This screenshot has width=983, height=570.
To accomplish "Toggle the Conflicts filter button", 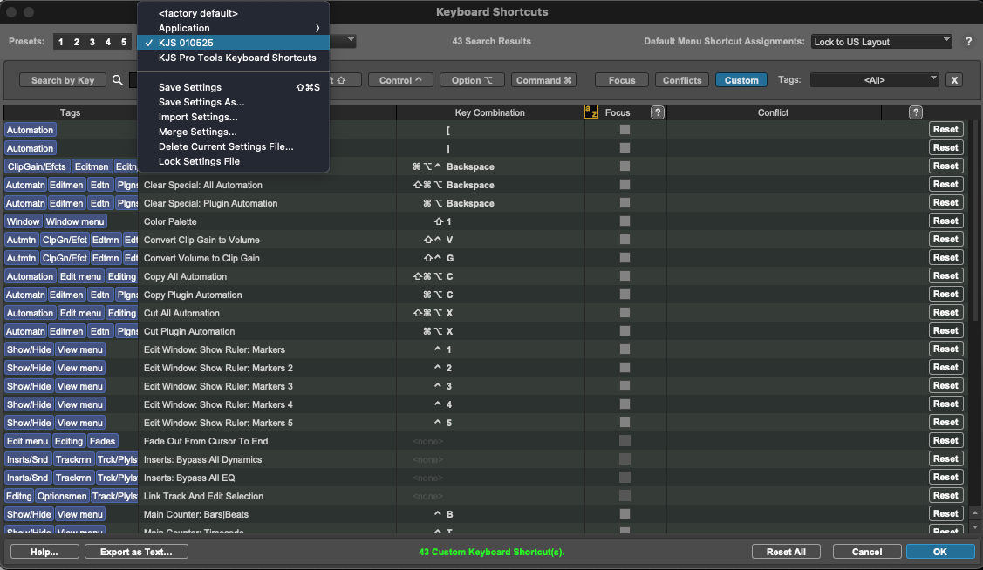I will click(682, 80).
